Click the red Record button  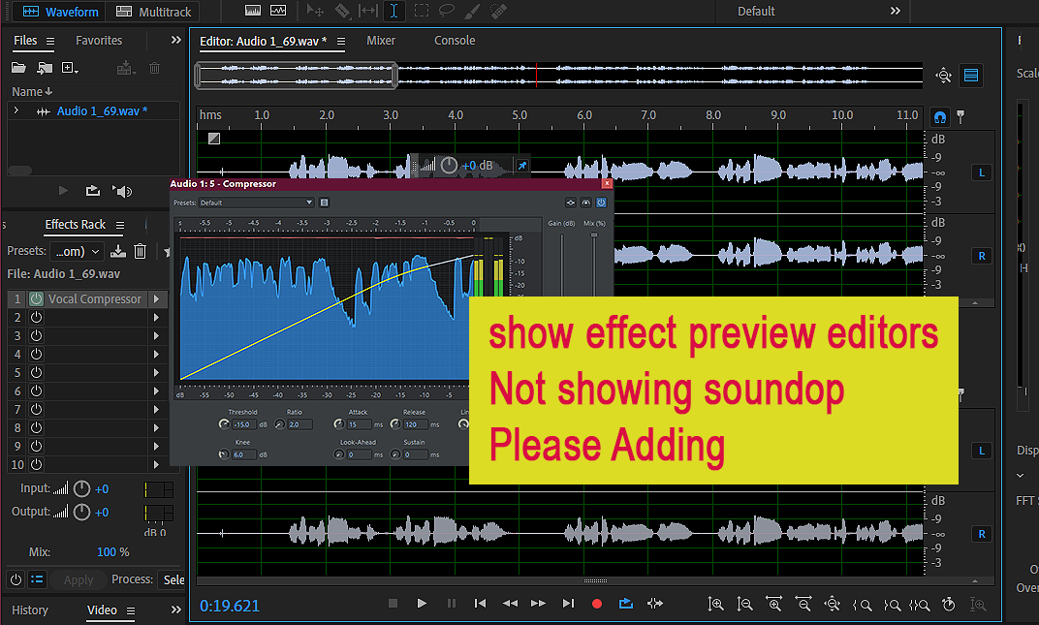(x=597, y=604)
